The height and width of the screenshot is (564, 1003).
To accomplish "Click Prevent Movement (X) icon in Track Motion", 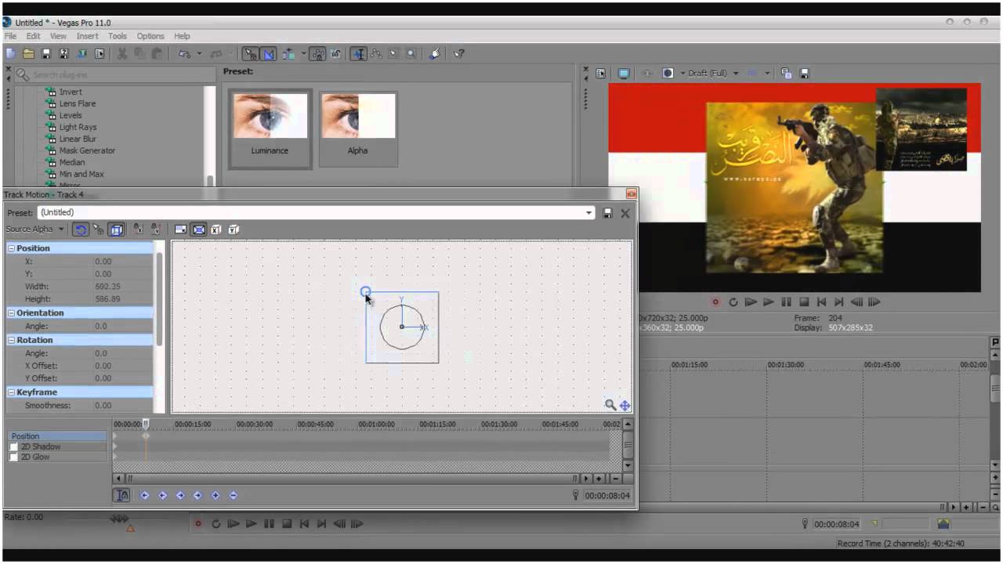I will [138, 230].
